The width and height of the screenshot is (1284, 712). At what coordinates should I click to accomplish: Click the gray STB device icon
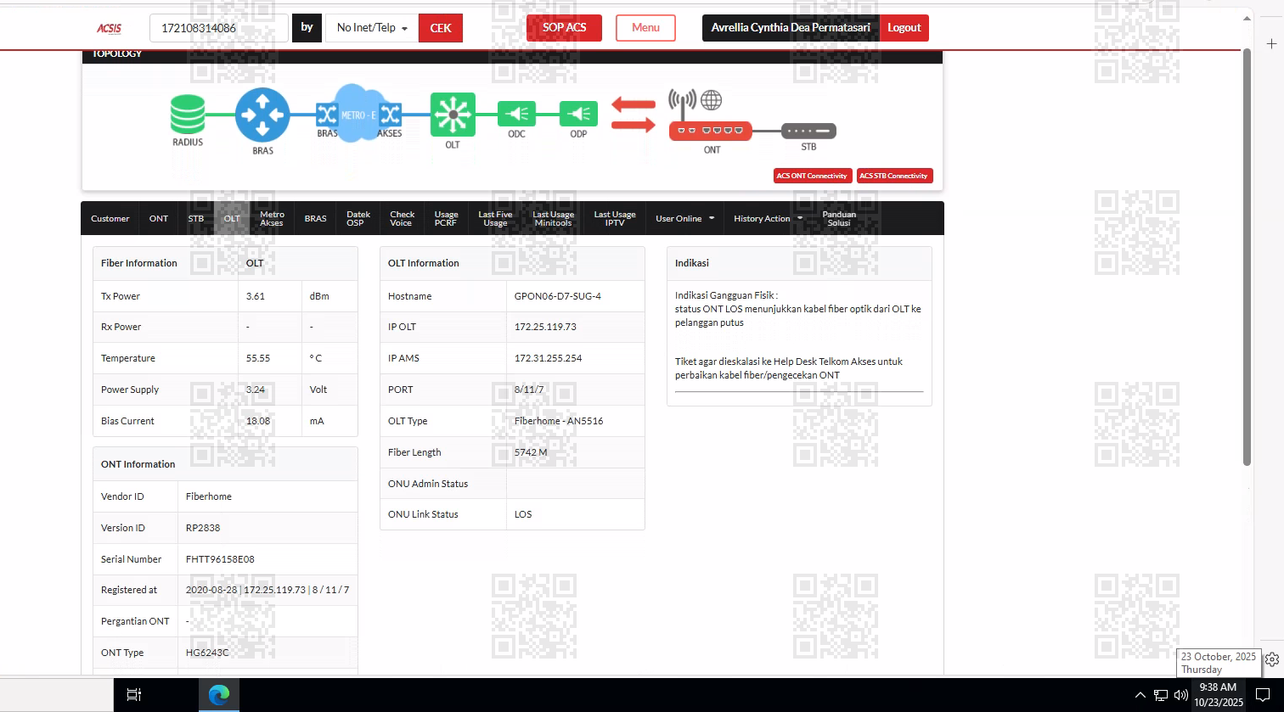point(808,132)
